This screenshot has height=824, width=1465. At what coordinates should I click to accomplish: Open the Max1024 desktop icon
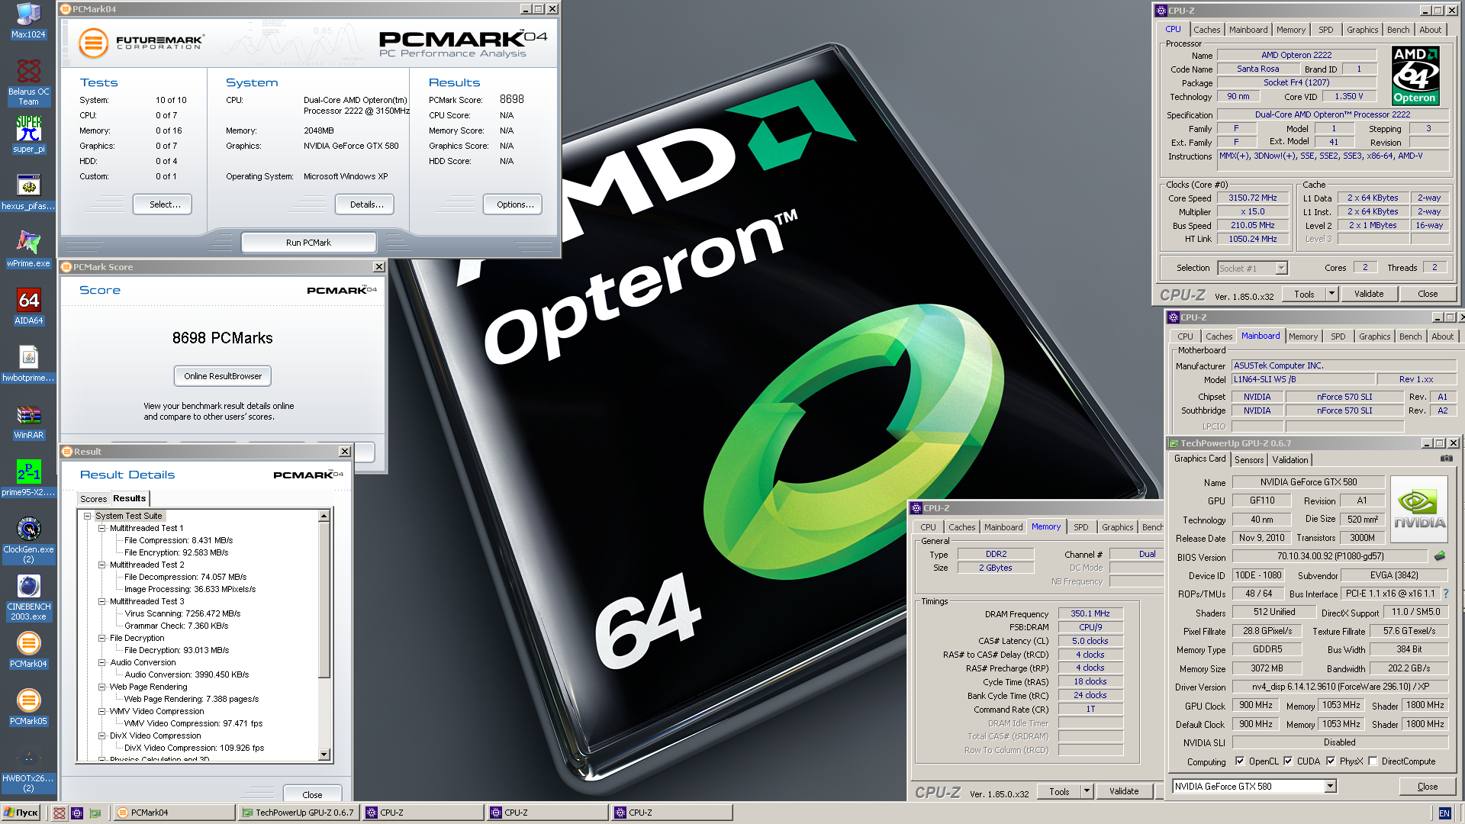tap(28, 20)
